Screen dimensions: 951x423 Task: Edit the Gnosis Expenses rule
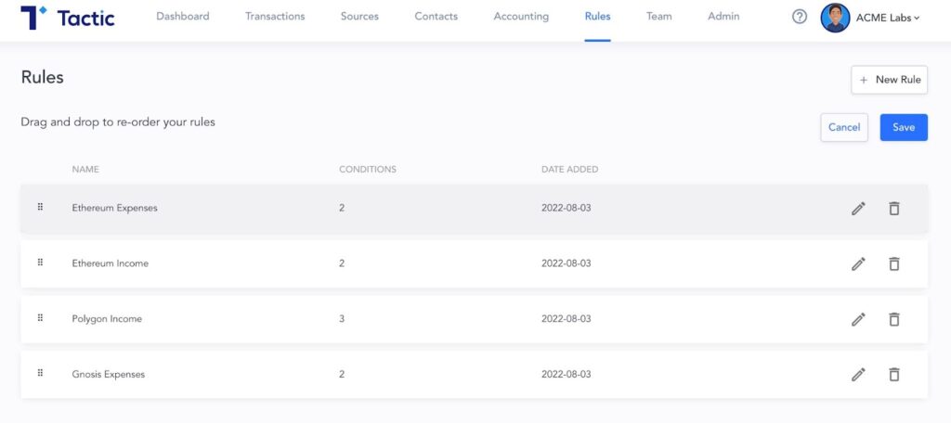(857, 375)
